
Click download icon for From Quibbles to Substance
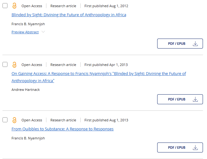point(195,147)
